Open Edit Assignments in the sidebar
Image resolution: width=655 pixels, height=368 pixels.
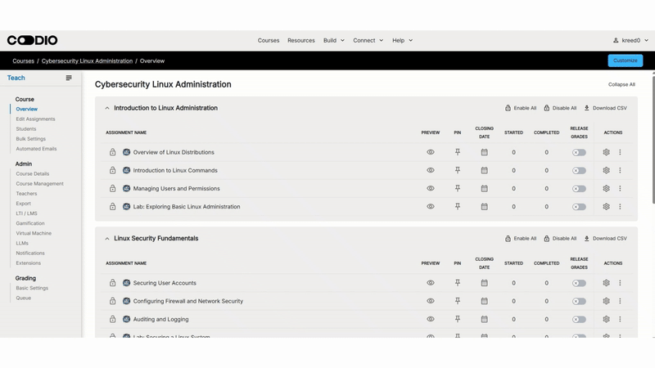(x=35, y=119)
